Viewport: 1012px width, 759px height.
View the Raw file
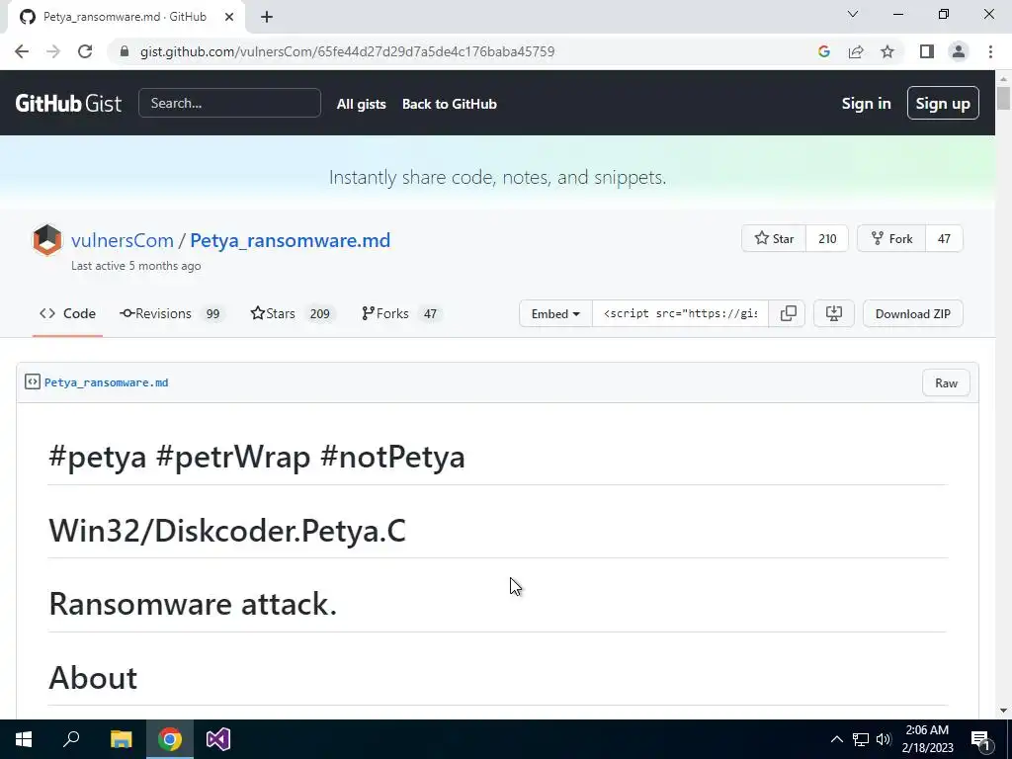[x=946, y=382]
